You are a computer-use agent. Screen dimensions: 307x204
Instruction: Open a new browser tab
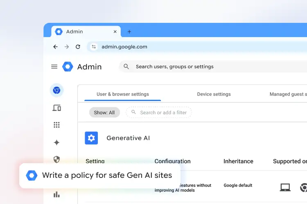(129, 32)
